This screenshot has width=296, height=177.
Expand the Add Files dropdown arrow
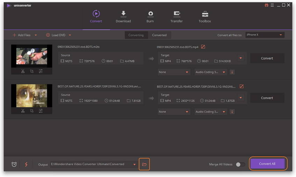coord(36,35)
